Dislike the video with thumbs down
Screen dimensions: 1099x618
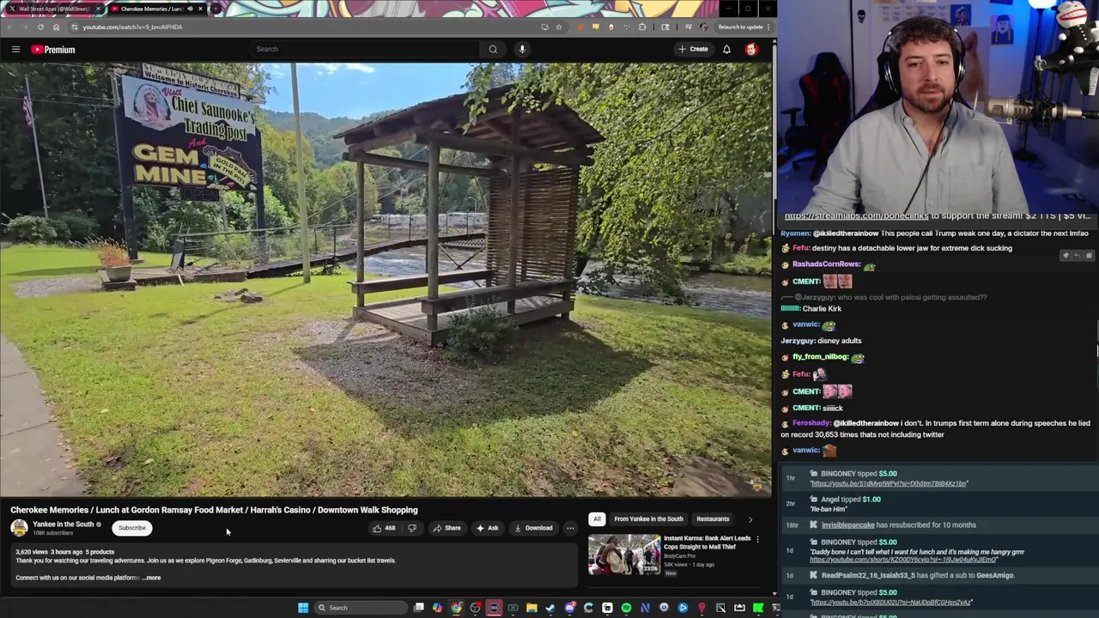412,528
